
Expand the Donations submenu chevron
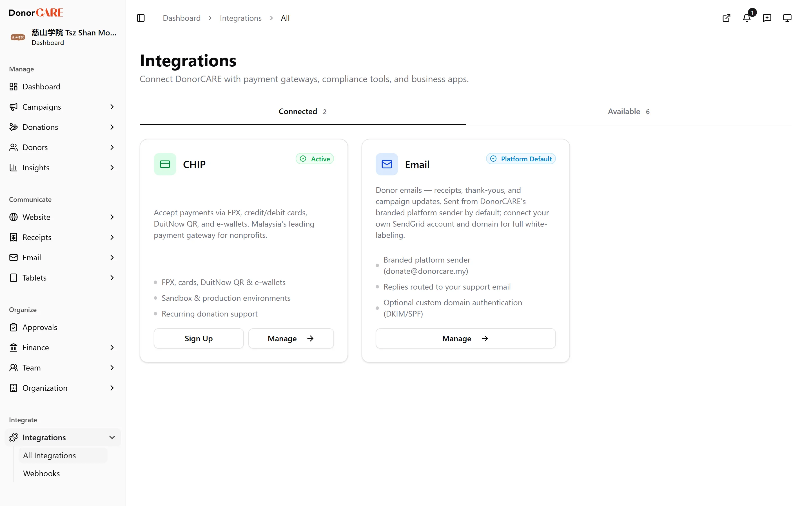[x=112, y=127]
